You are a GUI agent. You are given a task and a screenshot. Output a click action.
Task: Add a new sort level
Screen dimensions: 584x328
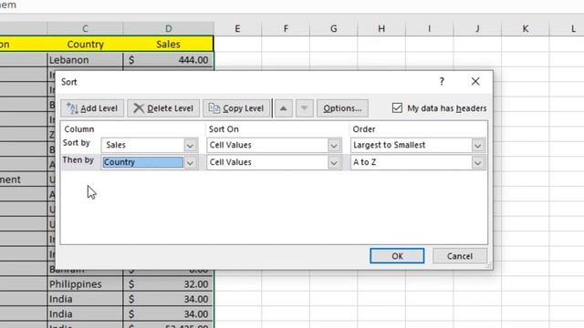click(92, 108)
